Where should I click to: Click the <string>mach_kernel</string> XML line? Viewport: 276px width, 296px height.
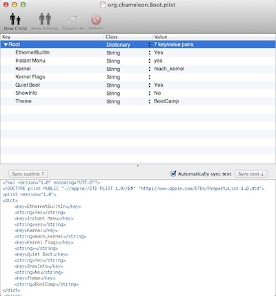pos(50,236)
